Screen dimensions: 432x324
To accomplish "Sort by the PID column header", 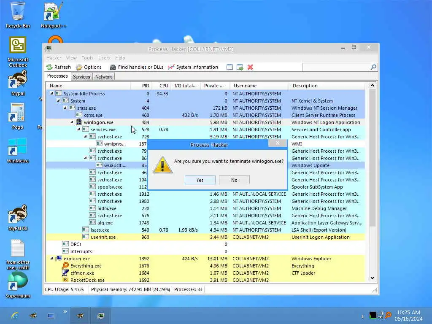I will (141, 86).
